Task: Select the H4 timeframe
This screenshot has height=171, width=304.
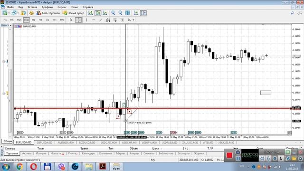Action: [40, 20]
